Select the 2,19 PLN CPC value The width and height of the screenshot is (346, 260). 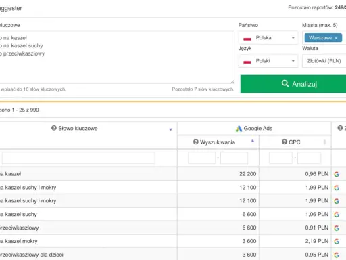[317, 241]
